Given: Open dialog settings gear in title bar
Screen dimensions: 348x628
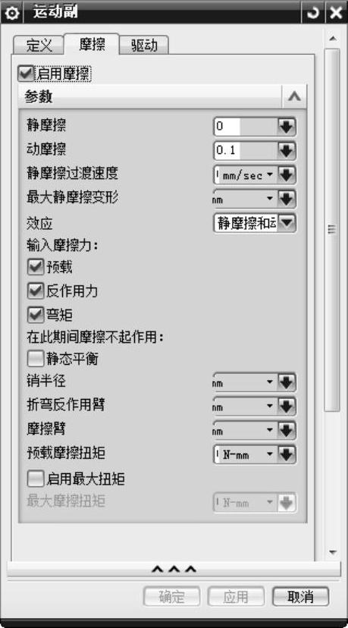Looking at the screenshot, I should [x=11, y=13].
